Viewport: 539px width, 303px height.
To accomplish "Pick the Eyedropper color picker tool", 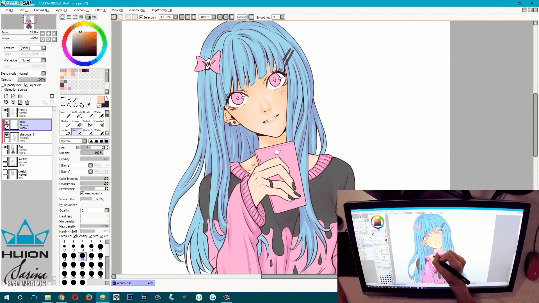I will point(88,105).
